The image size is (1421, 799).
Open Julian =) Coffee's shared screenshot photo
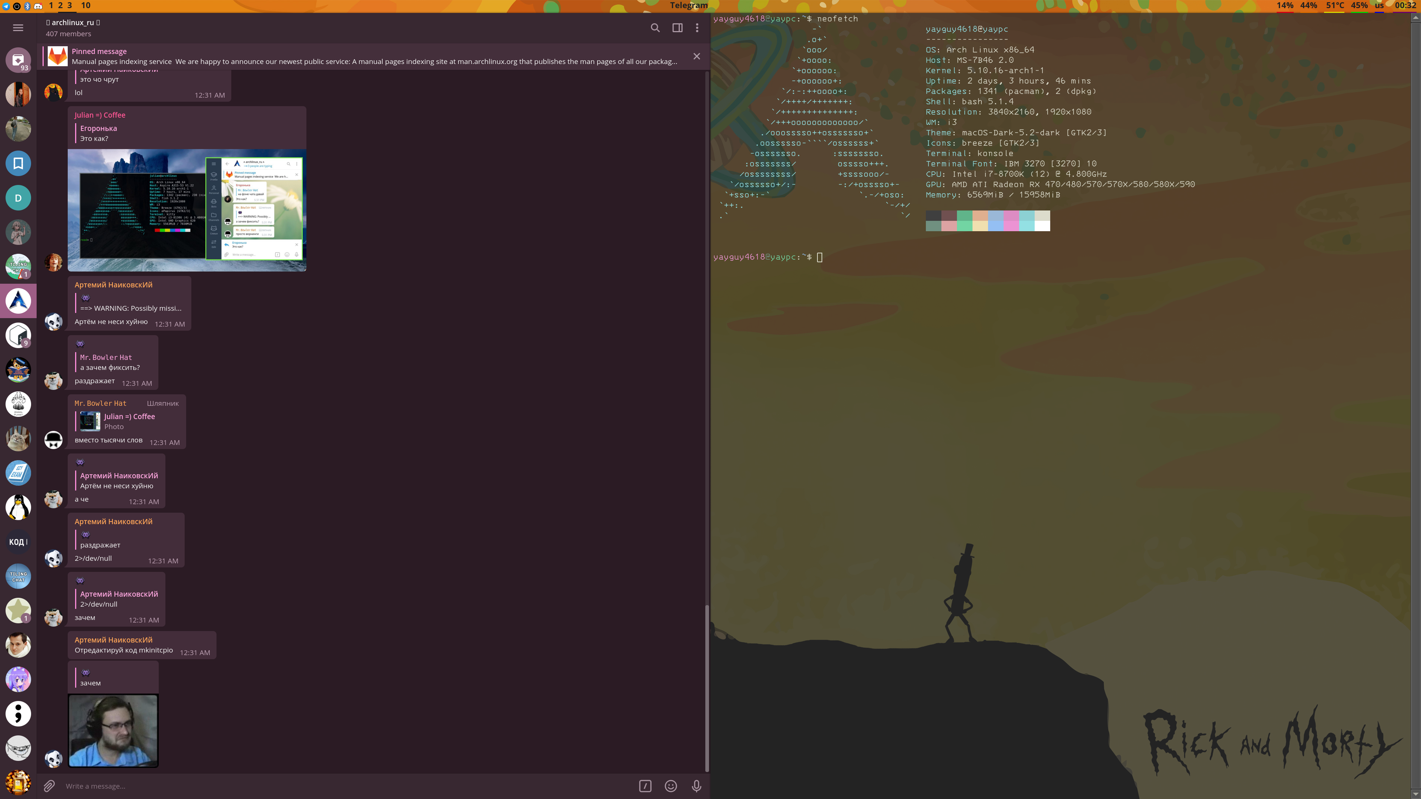tap(187, 210)
